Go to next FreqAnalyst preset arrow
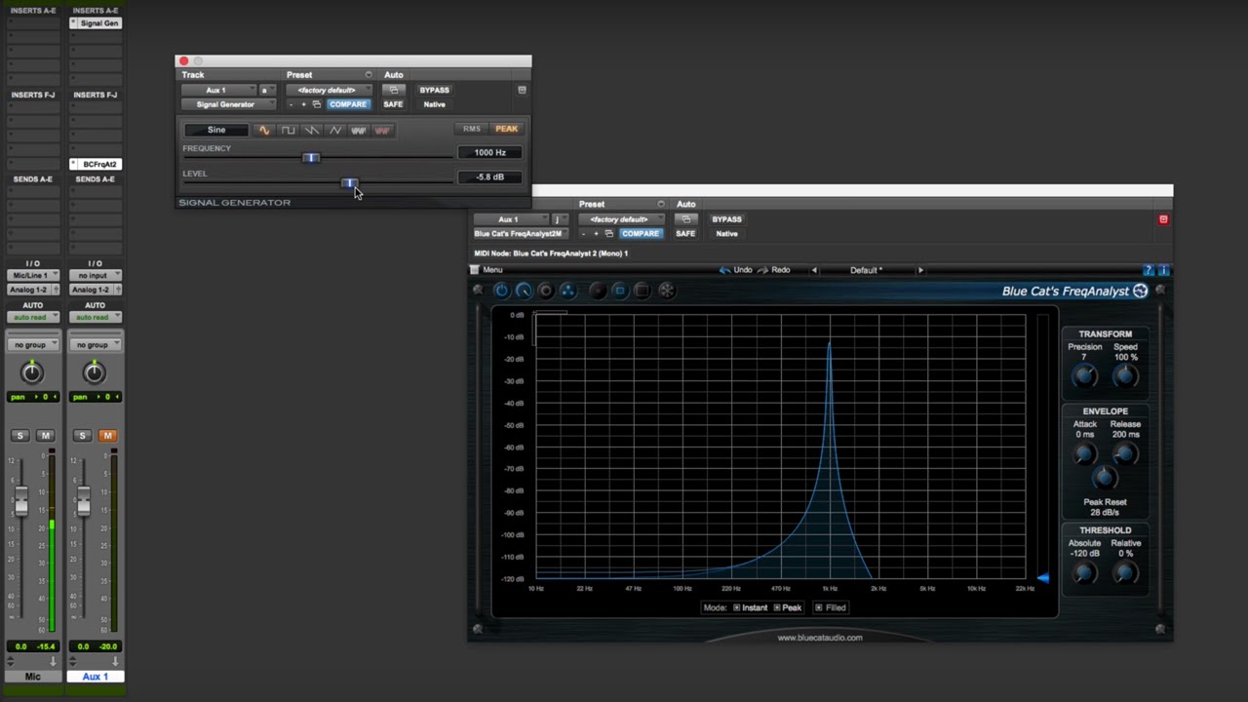1248x702 pixels. 920,270
